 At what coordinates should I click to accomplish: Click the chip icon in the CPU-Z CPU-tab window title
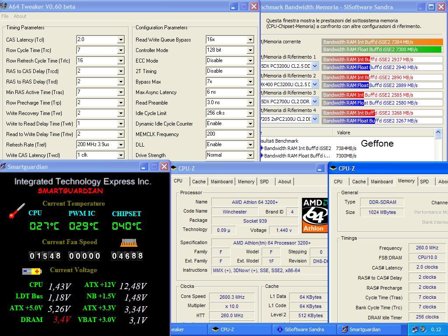click(174, 168)
